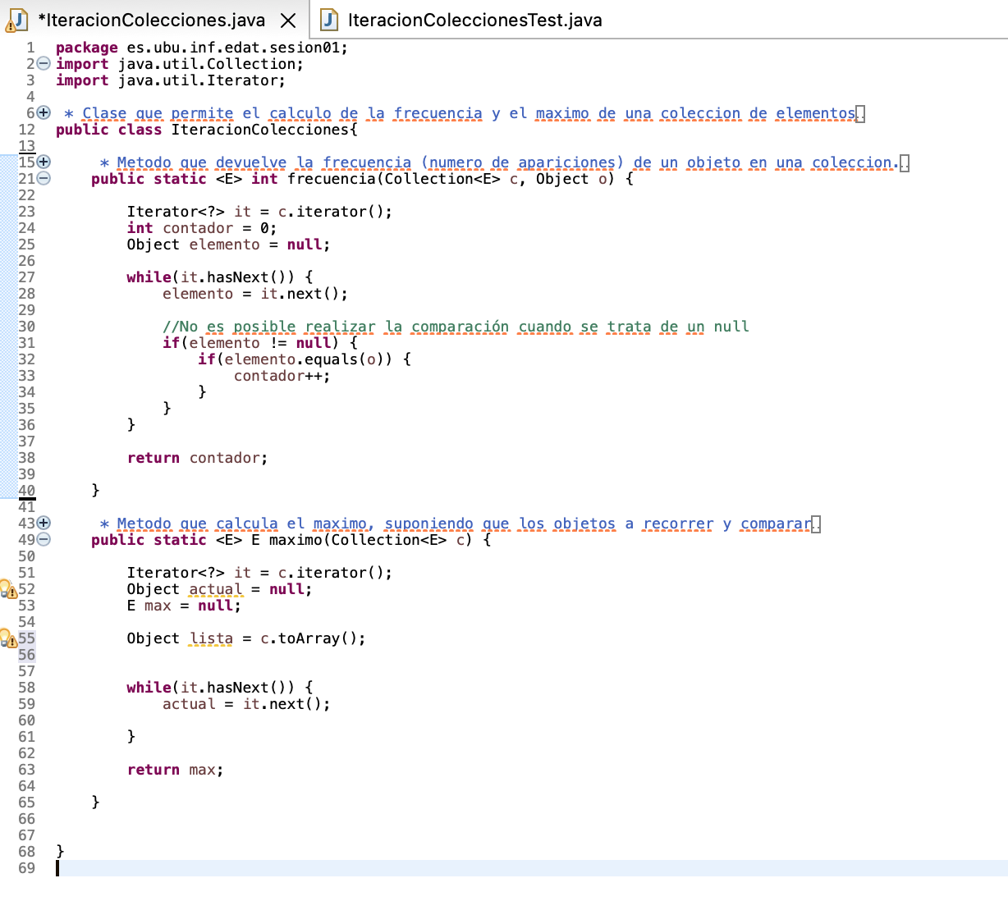This screenshot has width=1008, height=901.
Task: Click Java file icon on IteracionColeccionesTest tab
Action: click(329, 21)
